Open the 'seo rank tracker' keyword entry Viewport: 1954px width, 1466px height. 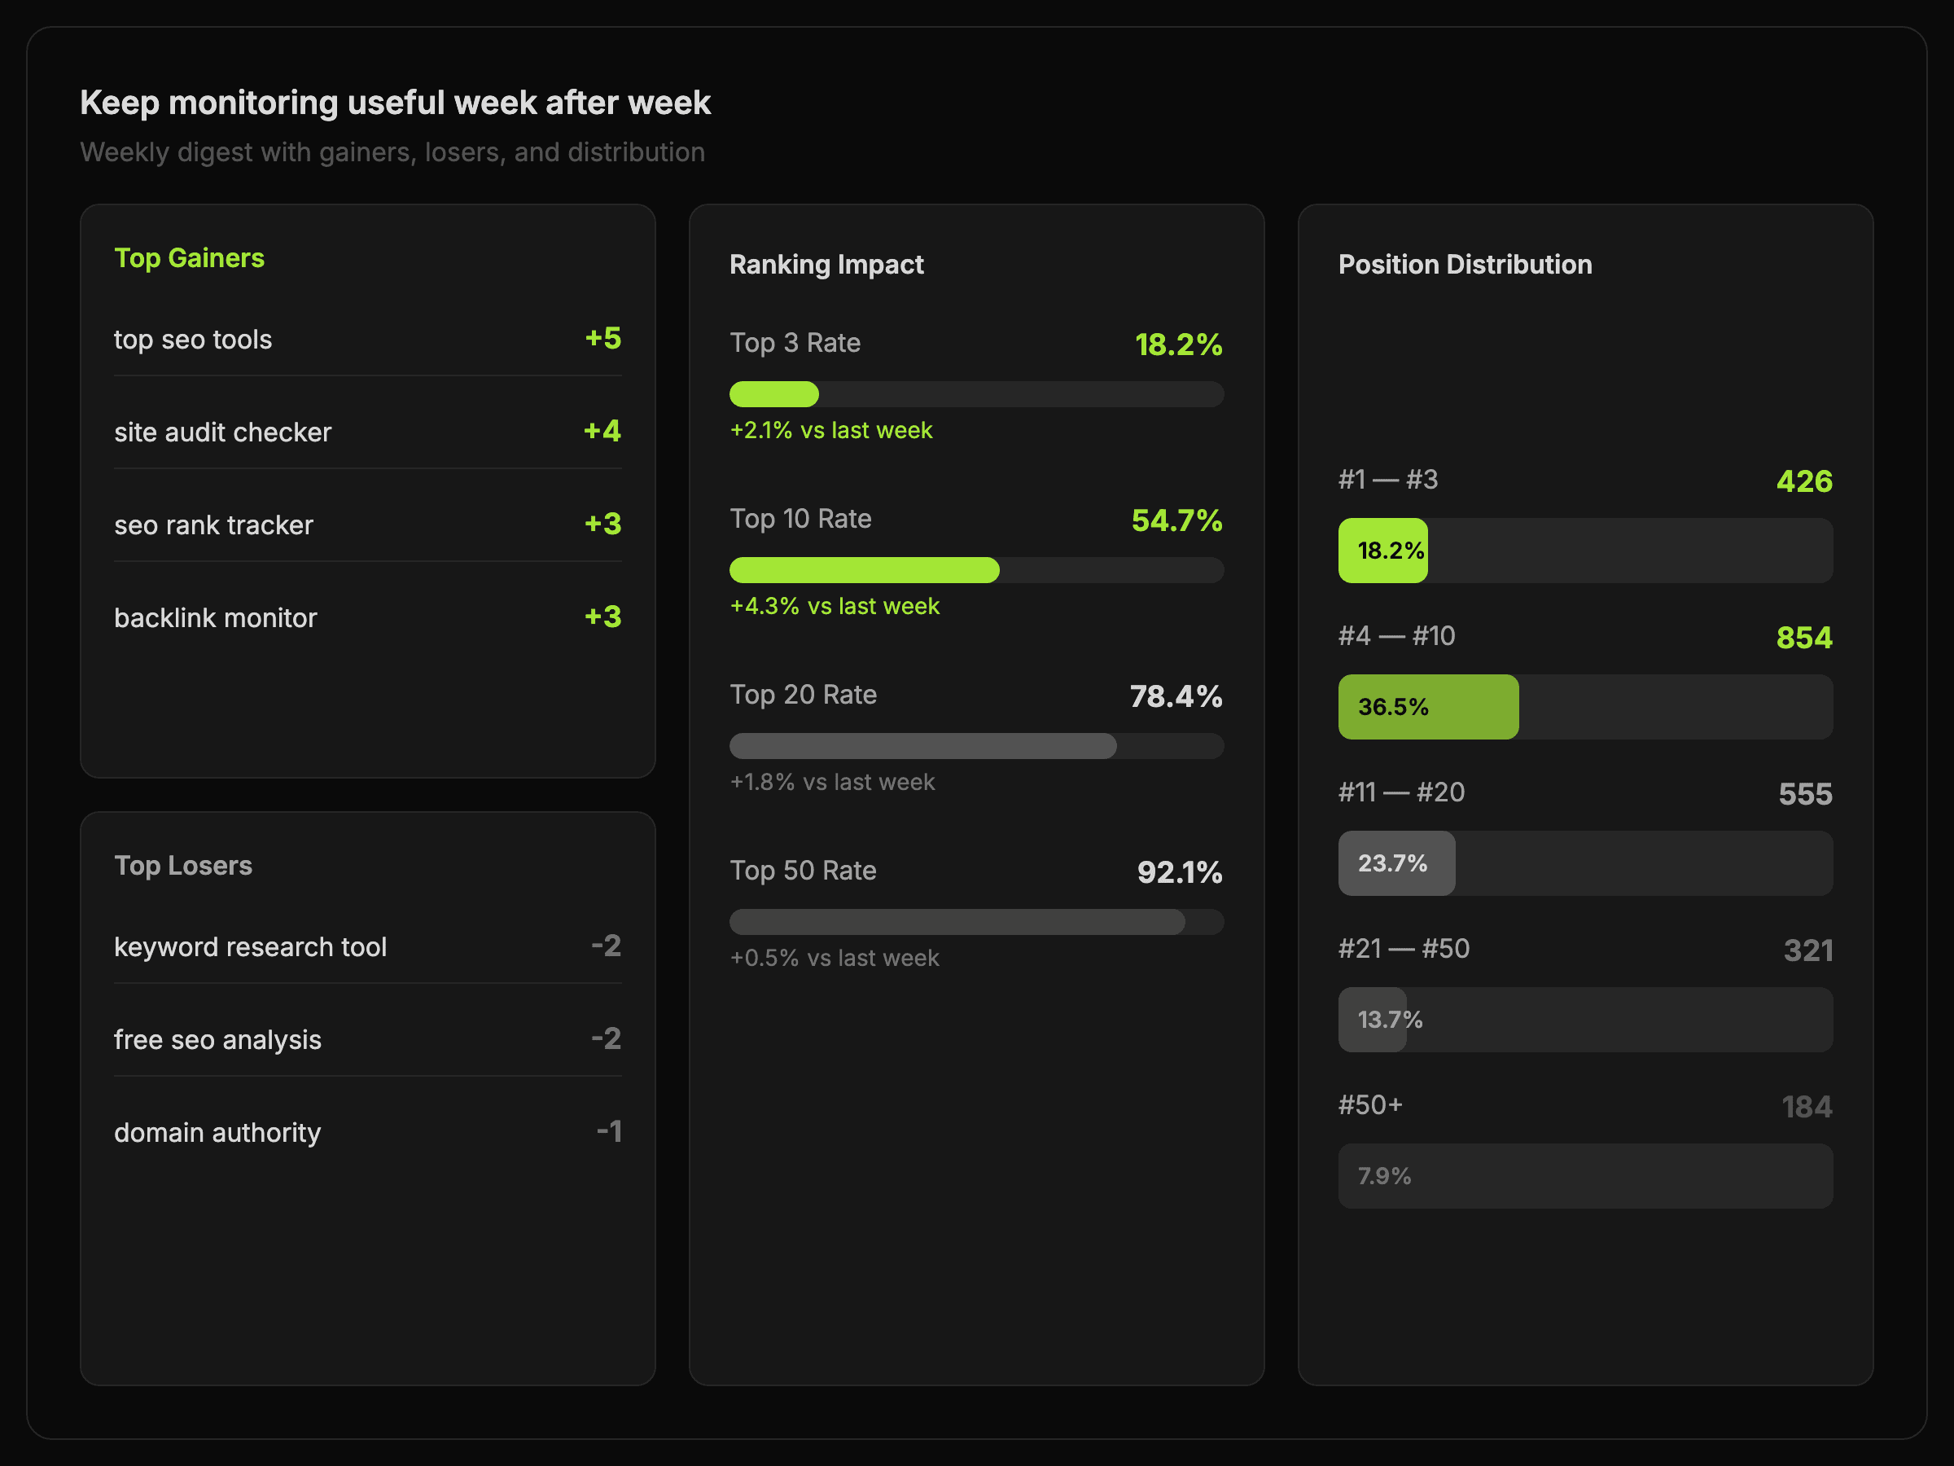point(366,525)
